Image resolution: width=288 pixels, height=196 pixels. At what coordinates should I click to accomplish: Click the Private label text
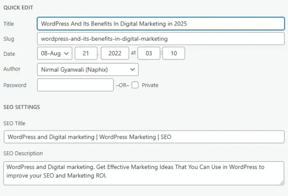(150, 85)
